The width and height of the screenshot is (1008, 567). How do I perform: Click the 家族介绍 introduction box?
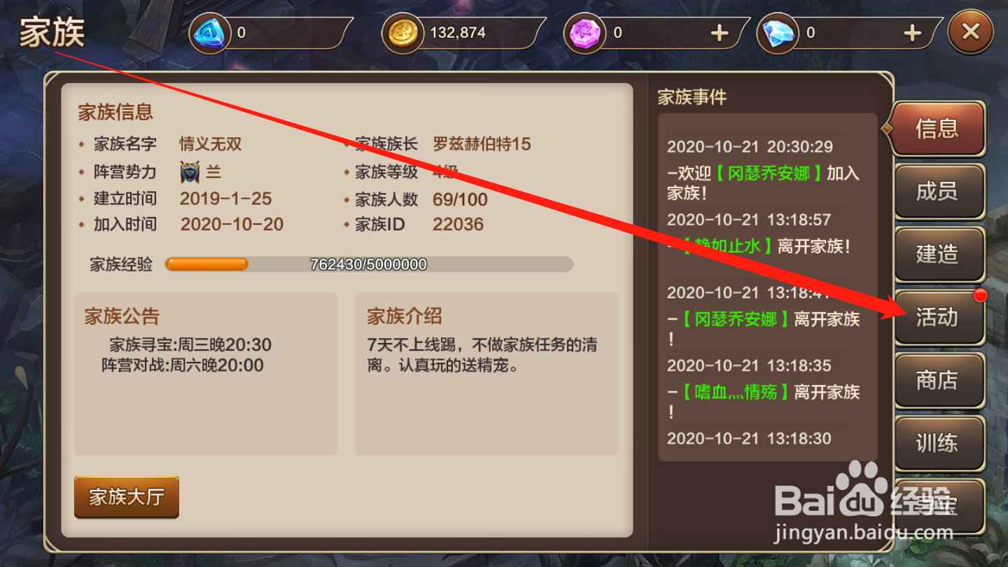(486, 374)
